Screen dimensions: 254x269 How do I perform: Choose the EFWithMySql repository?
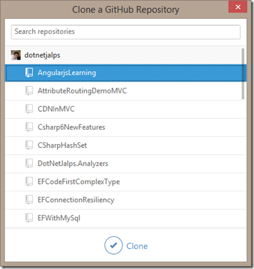[x=126, y=218]
